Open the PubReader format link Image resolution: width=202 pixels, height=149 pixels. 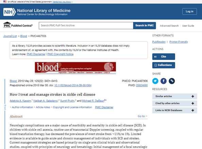tap(159, 42)
